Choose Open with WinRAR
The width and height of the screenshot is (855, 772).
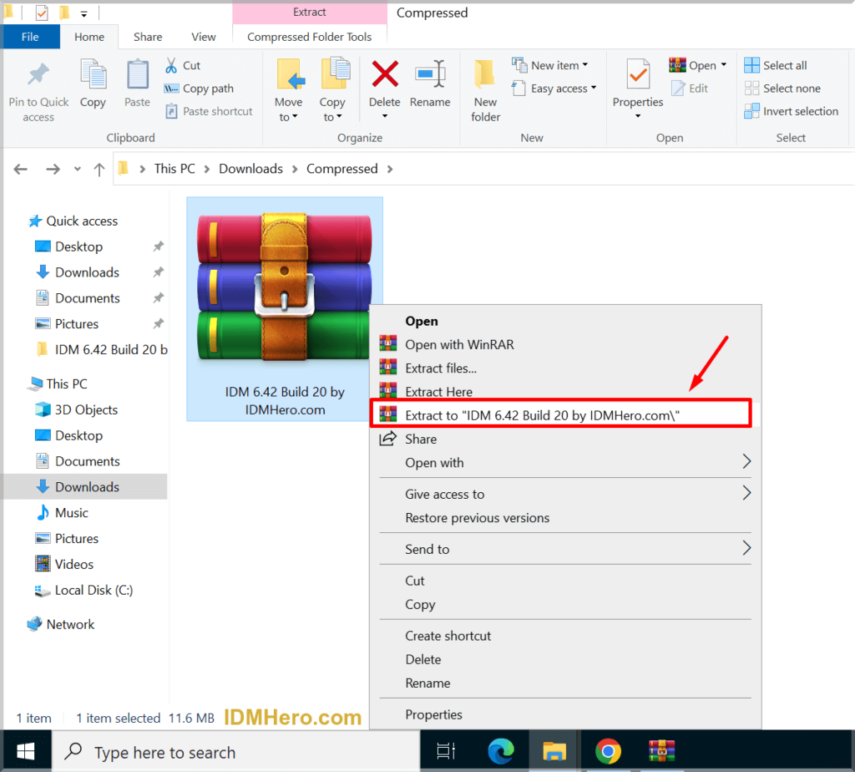coord(565,345)
